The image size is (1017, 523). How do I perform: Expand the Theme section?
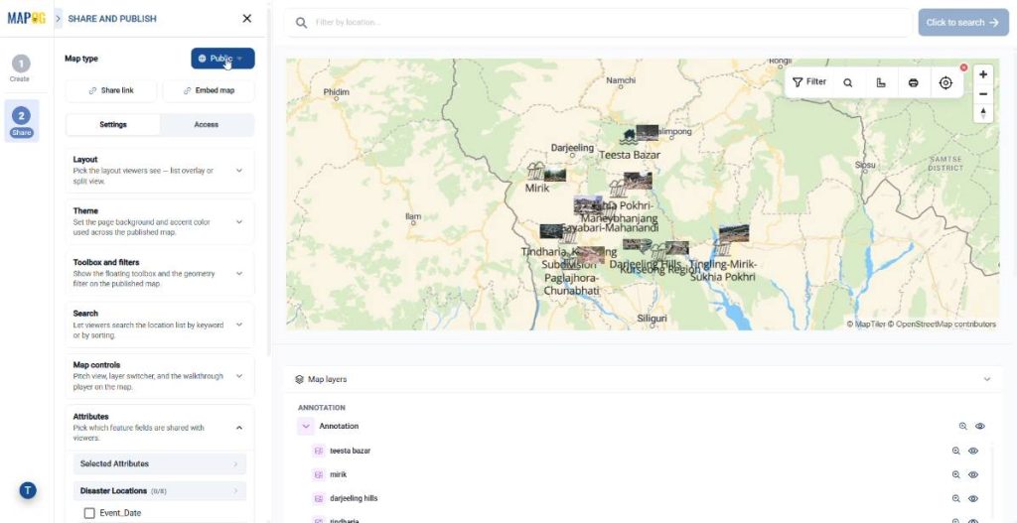[x=160, y=221]
